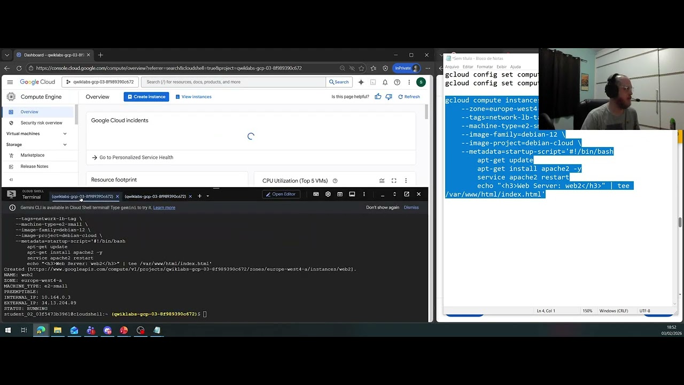Viewport: 684px width, 385px height.
Task: Open the help question mark in console header
Action: pos(397,82)
